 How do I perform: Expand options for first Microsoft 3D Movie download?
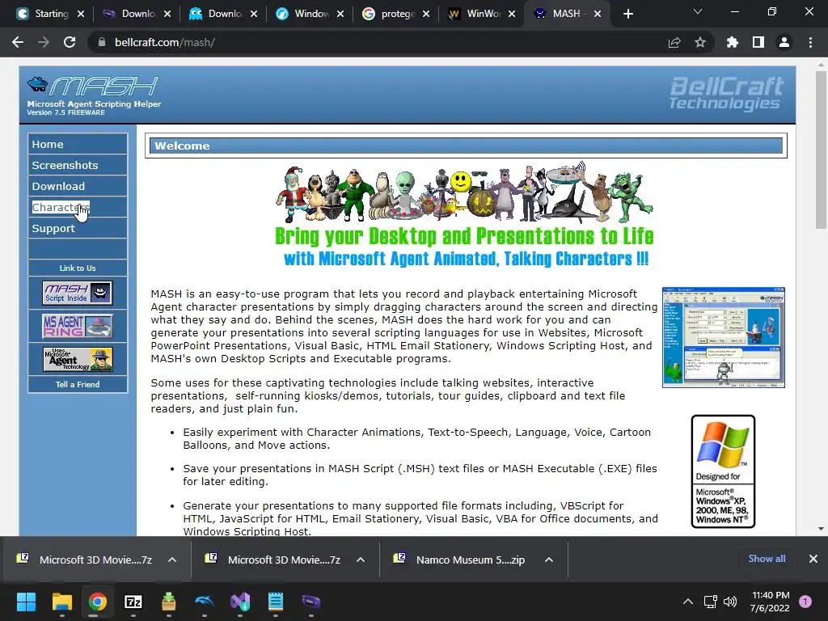(x=172, y=560)
